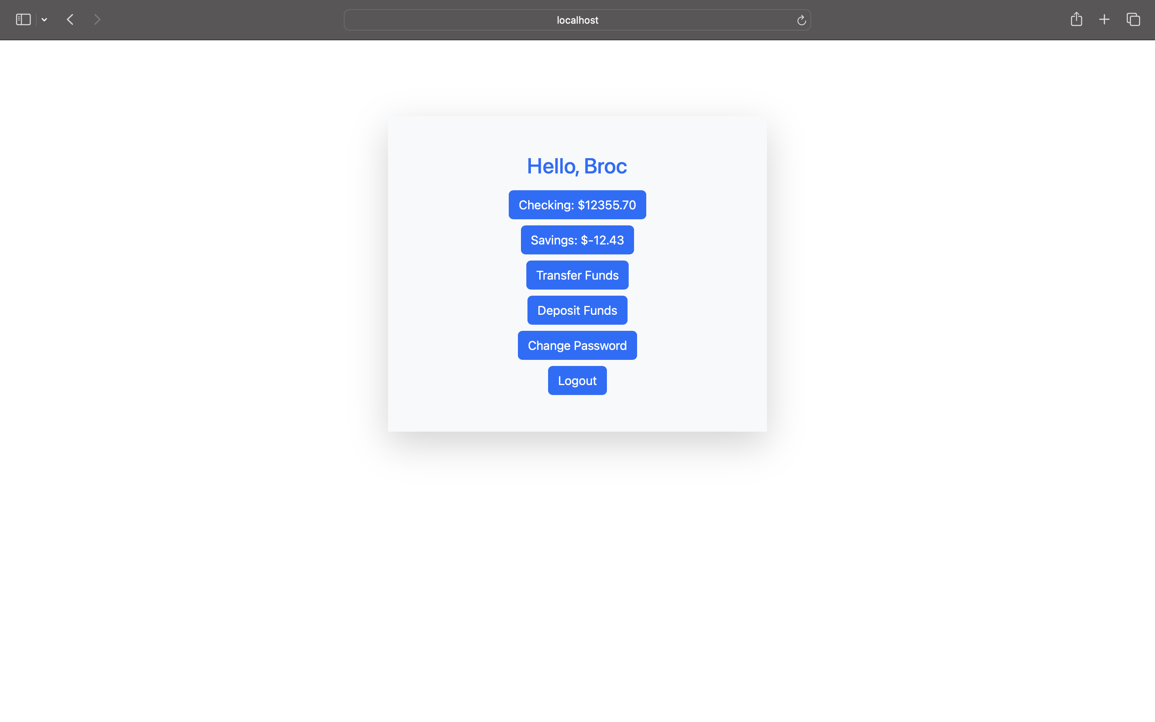Click the browser back navigation arrow
Image resolution: width=1155 pixels, height=722 pixels.
pos(70,19)
